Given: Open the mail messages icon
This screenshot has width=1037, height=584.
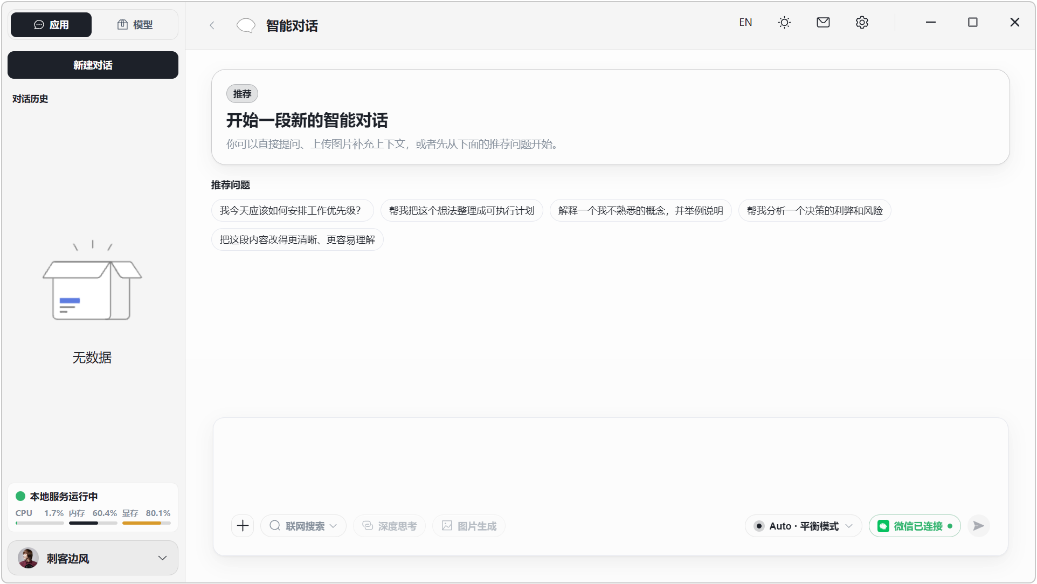Looking at the screenshot, I should 823,23.
